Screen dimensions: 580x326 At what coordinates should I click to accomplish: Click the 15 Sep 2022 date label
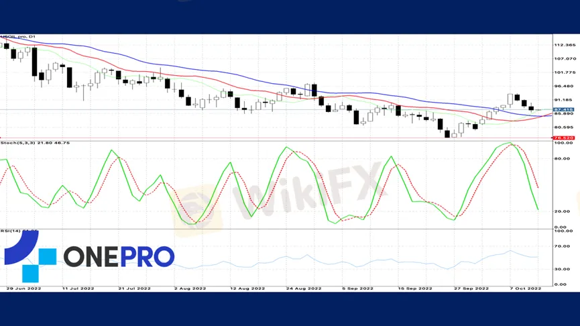pos(414,288)
